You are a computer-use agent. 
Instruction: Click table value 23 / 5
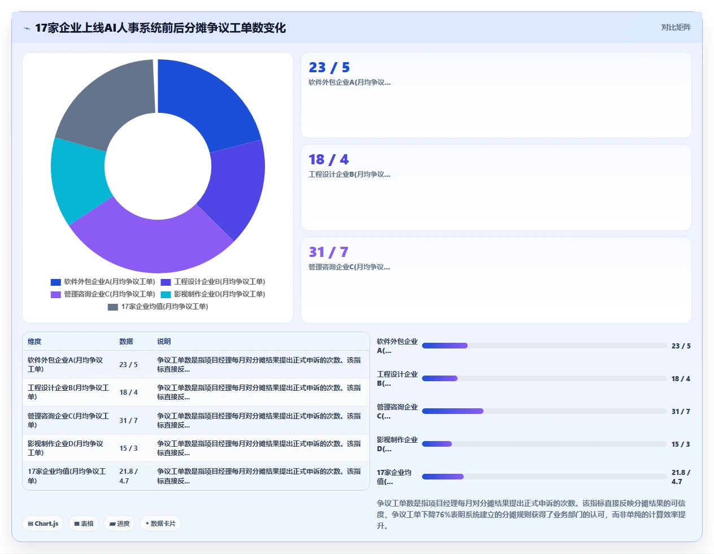tap(128, 365)
